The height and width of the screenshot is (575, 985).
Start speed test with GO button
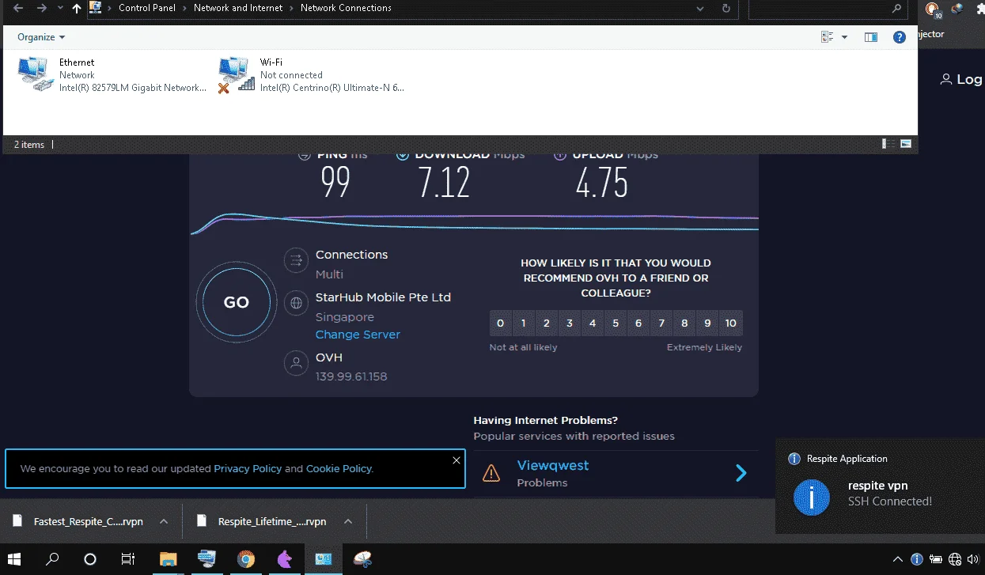pyautogui.click(x=236, y=302)
